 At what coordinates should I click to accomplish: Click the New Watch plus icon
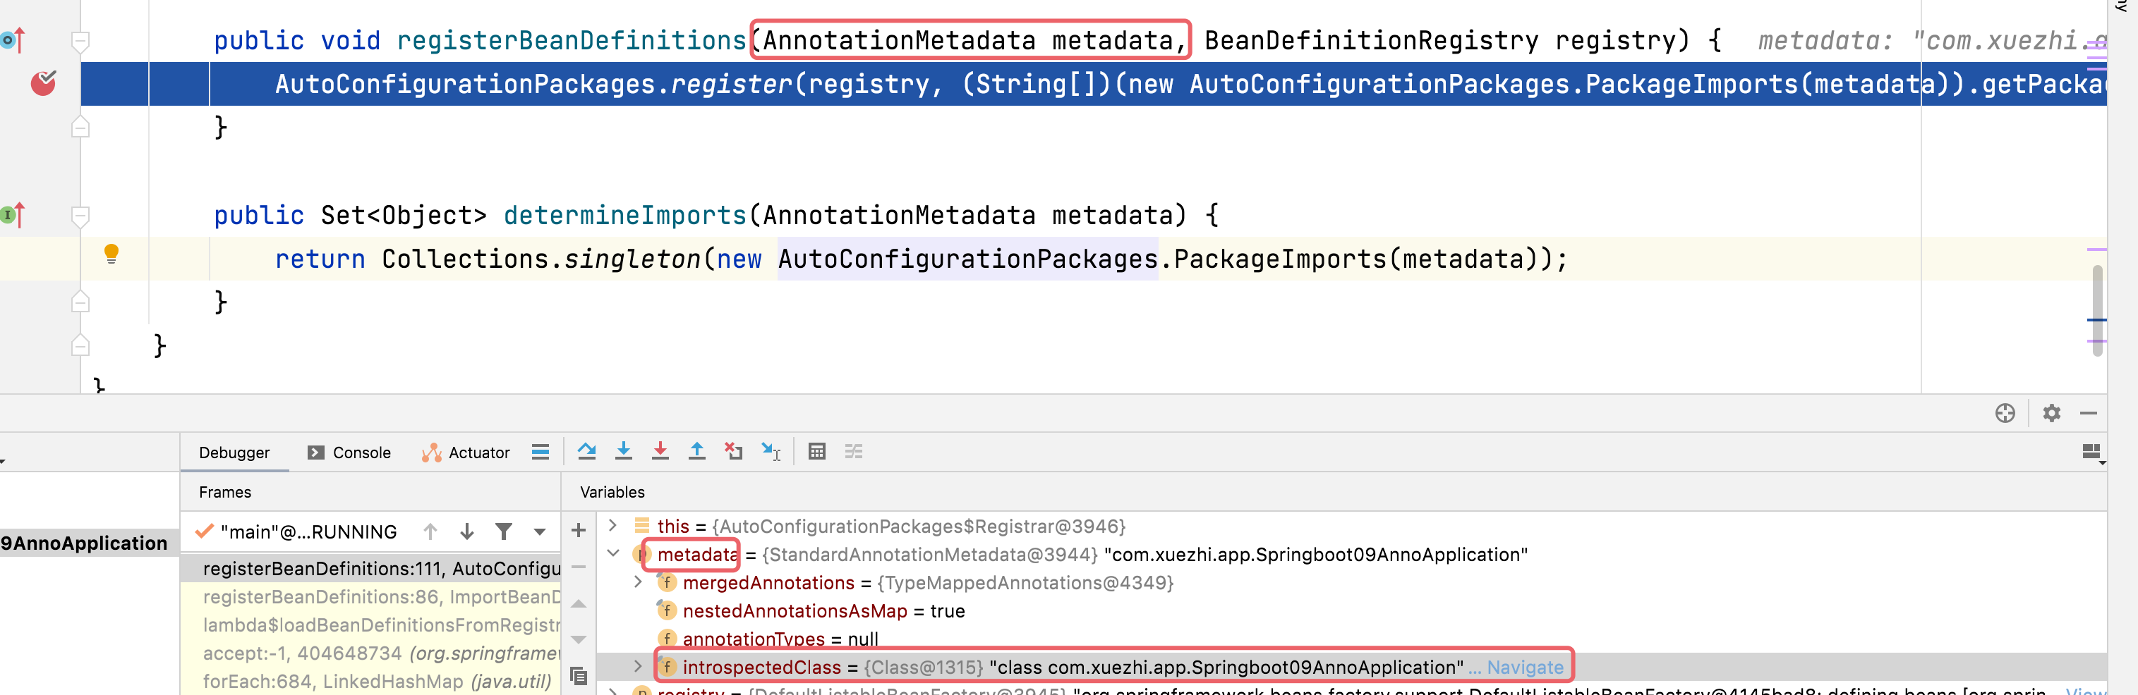click(579, 530)
